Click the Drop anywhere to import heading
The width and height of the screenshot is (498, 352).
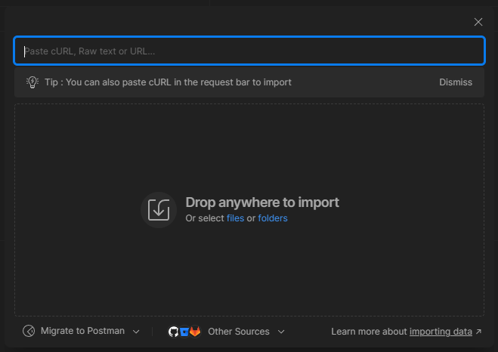[x=262, y=202]
